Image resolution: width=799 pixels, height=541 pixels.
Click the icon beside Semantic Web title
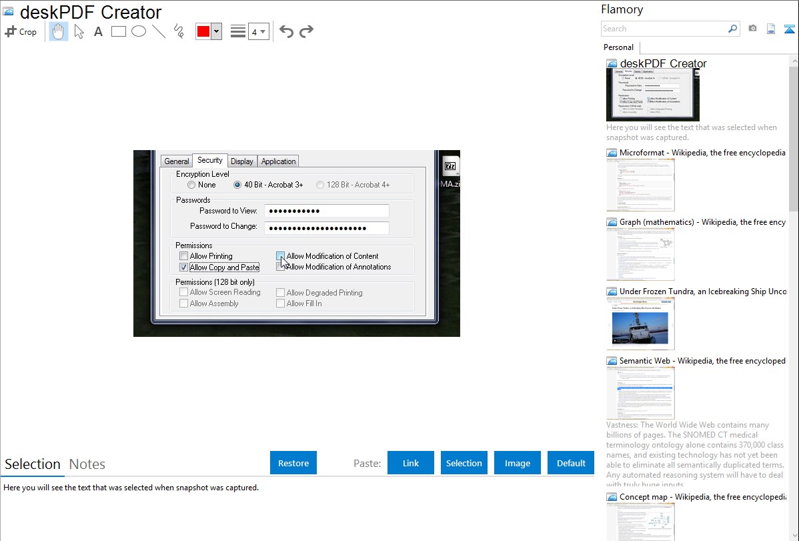612,361
